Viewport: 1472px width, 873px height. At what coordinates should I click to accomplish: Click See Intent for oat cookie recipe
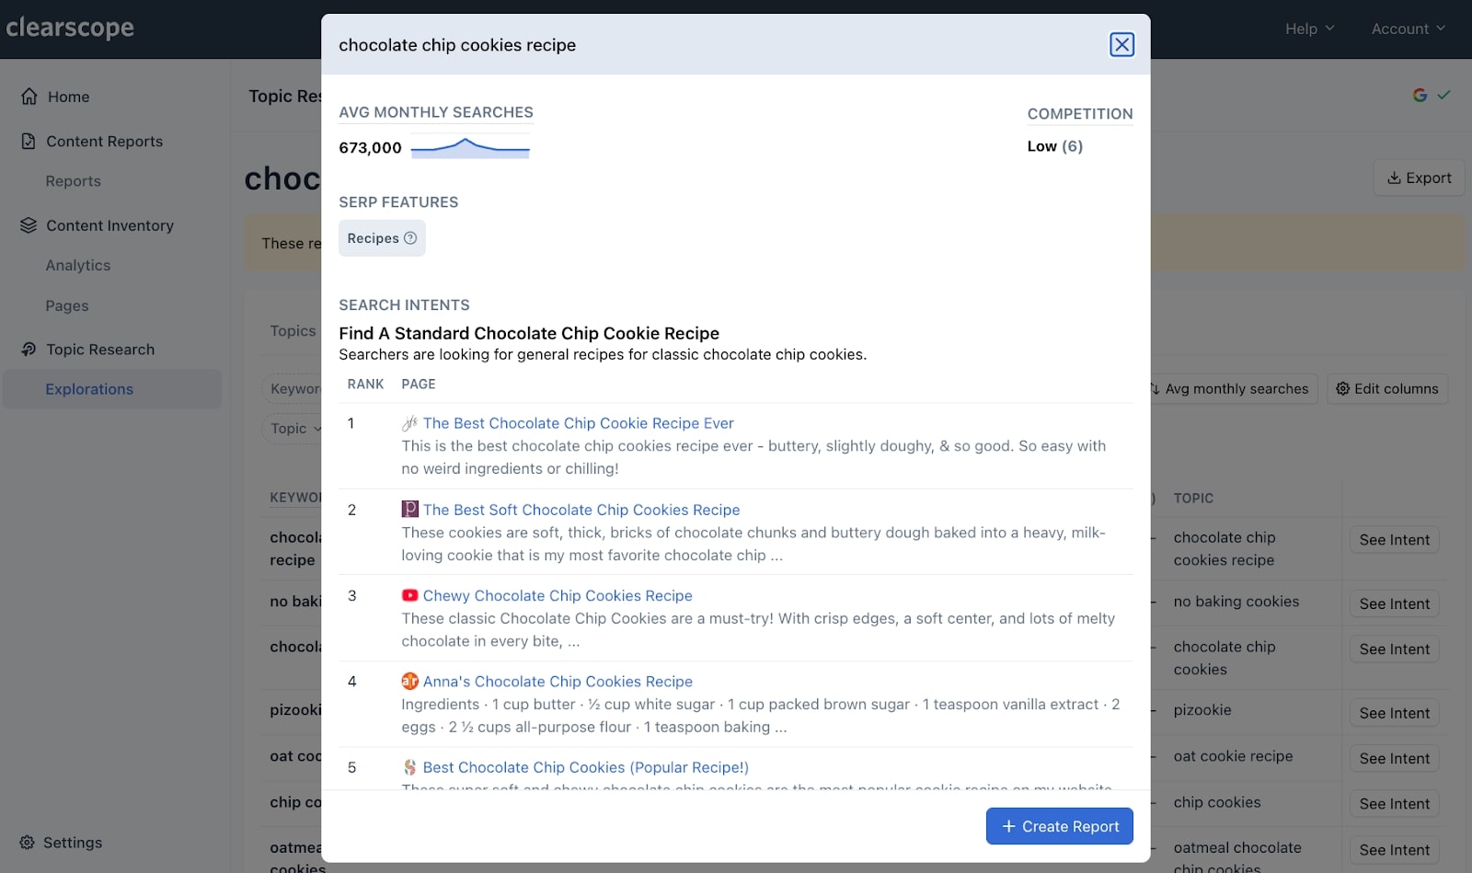(x=1394, y=758)
